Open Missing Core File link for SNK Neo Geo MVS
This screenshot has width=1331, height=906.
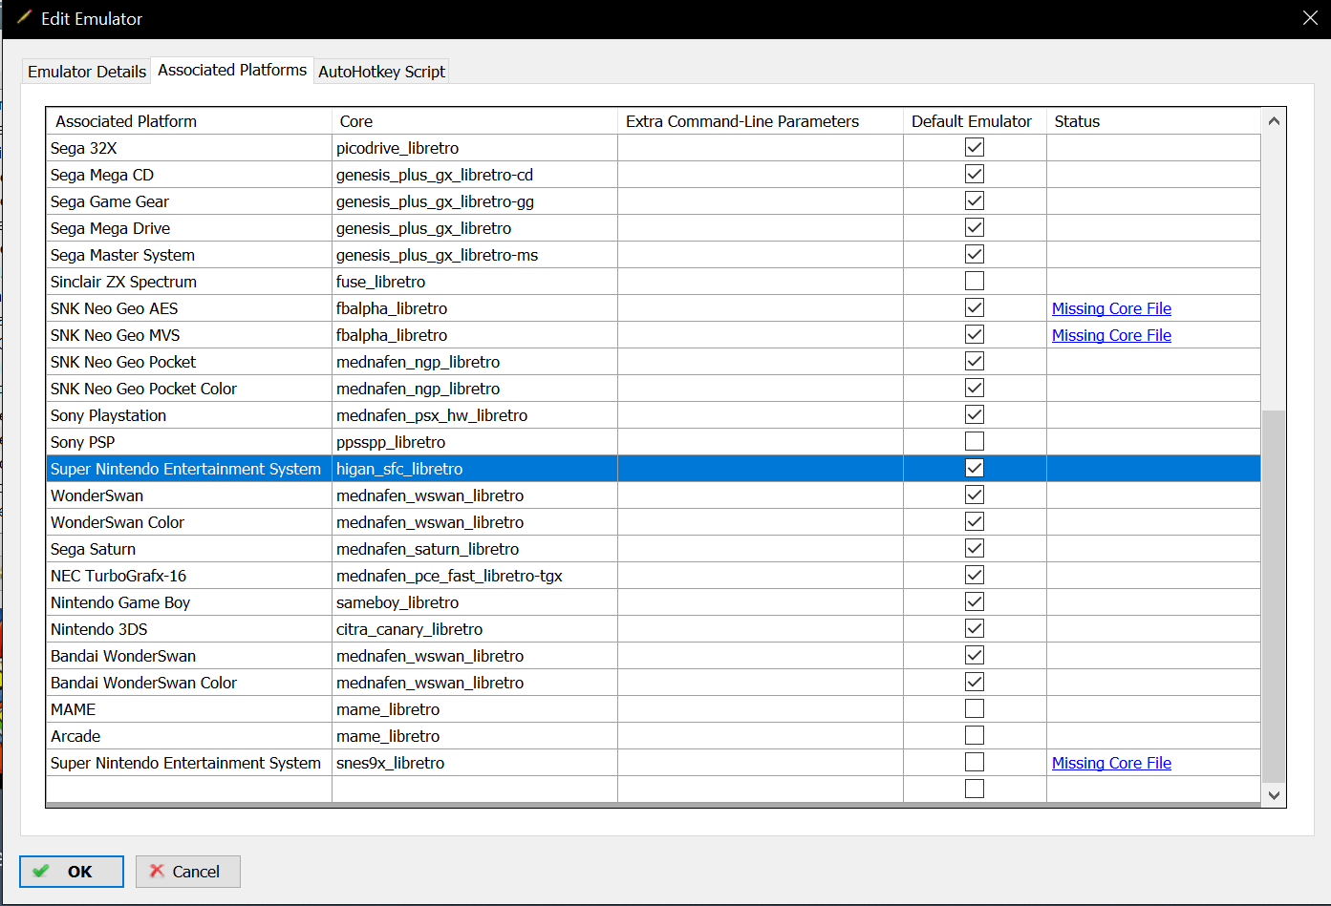(1111, 335)
